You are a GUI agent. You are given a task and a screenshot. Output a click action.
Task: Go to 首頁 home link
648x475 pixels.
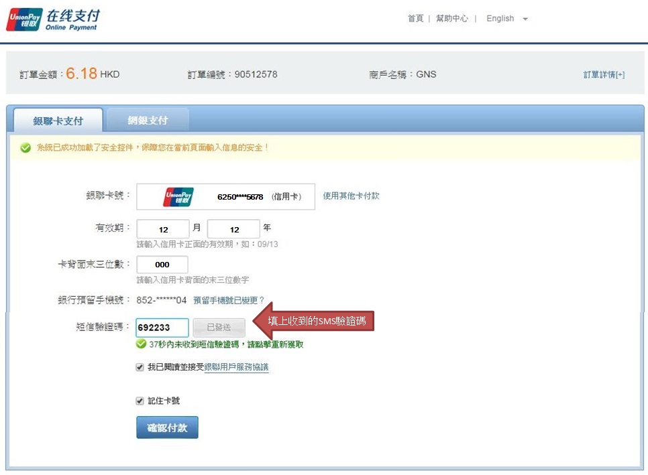[x=415, y=19]
